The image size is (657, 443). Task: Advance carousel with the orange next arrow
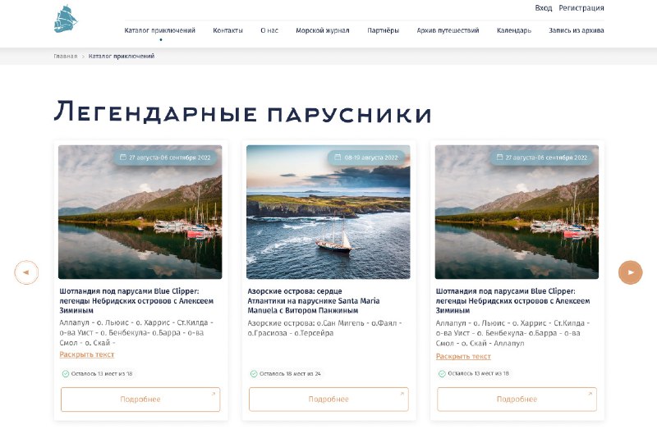(x=630, y=272)
